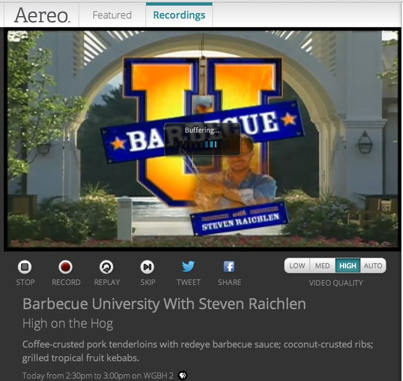Click the PBS logo next to WGBH 2

point(183,375)
